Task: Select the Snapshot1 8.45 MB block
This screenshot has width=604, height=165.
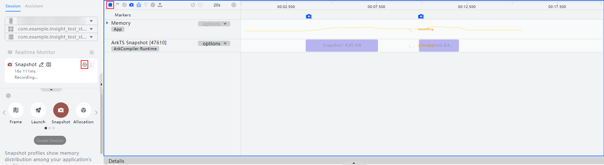Action: (x=342, y=46)
